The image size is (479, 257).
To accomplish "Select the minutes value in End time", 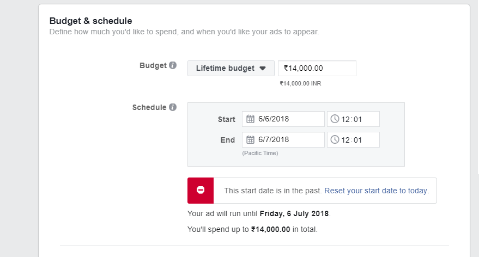I will click(x=357, y=140).
